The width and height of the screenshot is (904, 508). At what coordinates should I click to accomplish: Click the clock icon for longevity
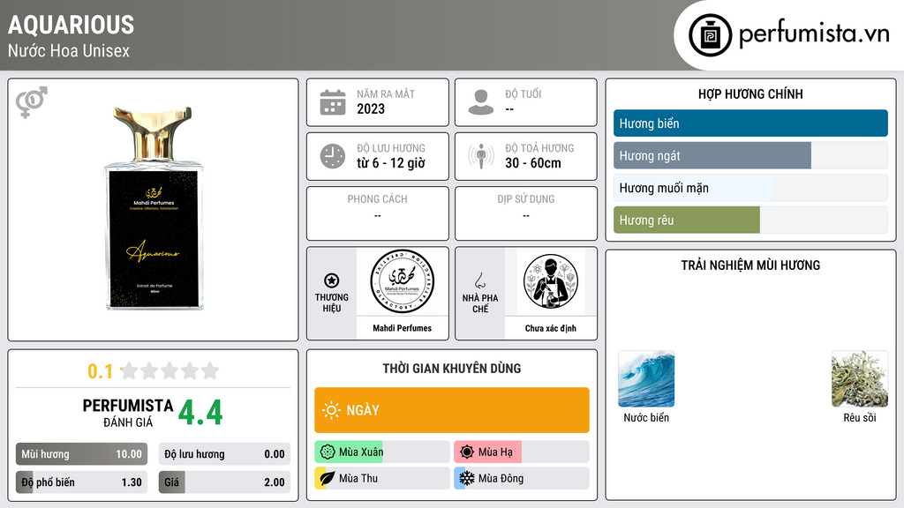tap(333, 156)
